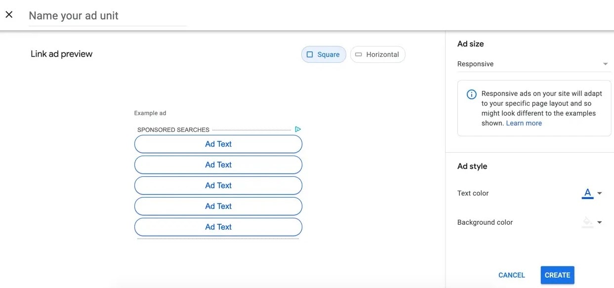This screenshot has width=614, height=288.
Task: Click the AdChoices triangle icon
Action: (298, 129)
